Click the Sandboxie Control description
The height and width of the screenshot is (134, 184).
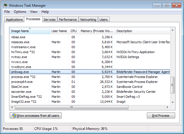[x=129, y=87]
